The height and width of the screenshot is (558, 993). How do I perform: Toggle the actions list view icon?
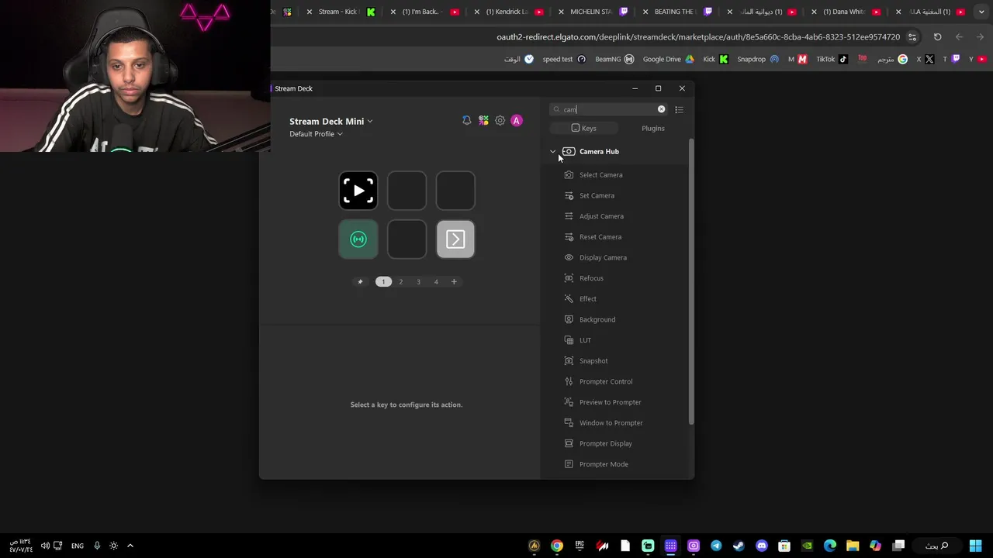[679, 110]
